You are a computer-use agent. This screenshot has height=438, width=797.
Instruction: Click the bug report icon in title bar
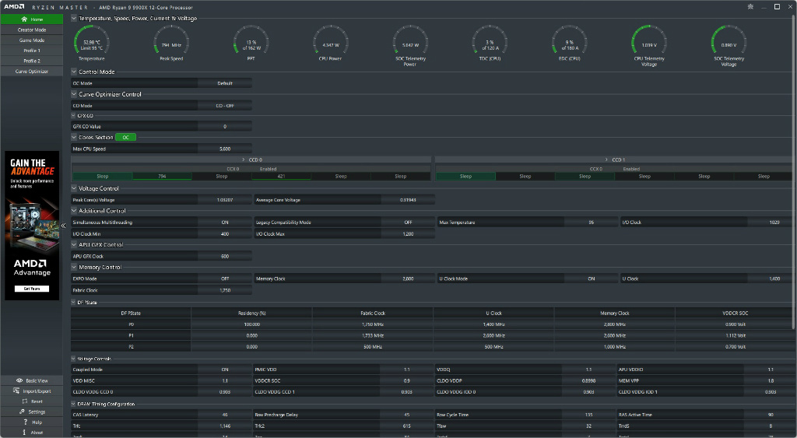point(750,6)
